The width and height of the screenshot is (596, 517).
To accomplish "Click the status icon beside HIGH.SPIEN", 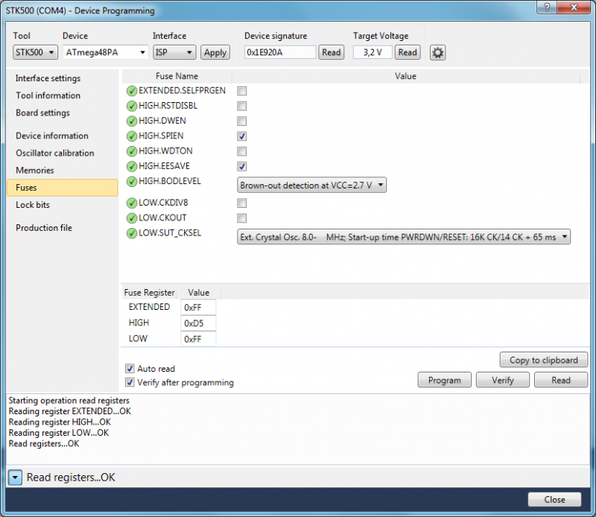I will pyautogui.click(x=132, y=136).
